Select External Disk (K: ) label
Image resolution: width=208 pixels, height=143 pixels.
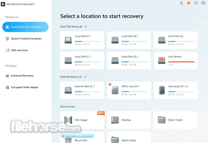(x=84, y=86)
